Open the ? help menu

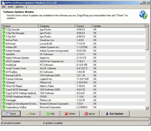(26, 7)
